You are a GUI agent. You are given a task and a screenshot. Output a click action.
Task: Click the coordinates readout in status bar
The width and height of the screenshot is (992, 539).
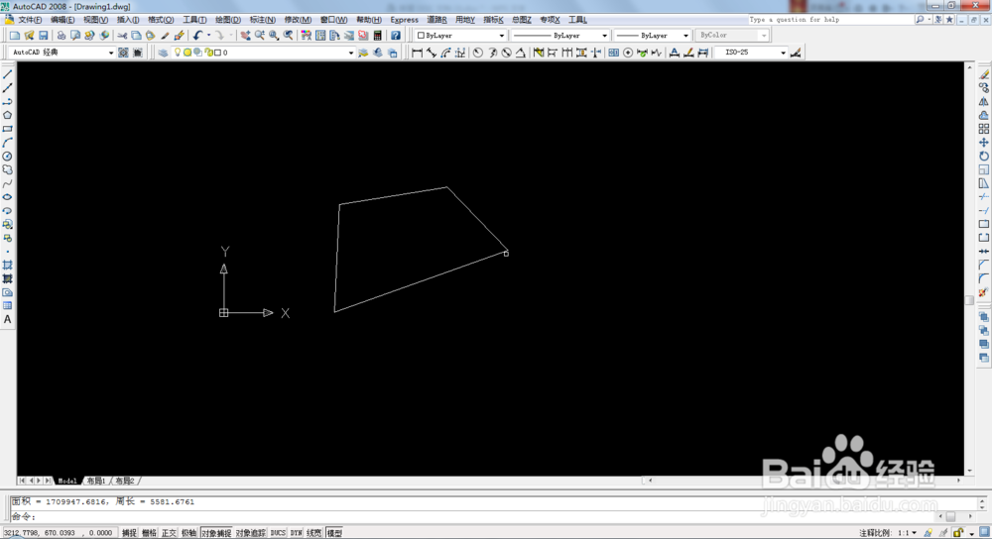pos(59,533)
